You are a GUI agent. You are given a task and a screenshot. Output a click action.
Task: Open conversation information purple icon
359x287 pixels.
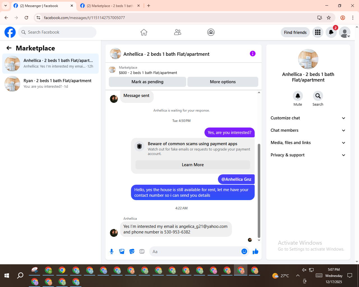pyautogui.click(x=253, y=54)
